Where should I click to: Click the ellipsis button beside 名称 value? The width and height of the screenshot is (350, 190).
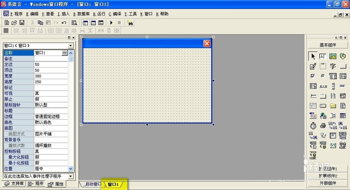coord(64,53)
